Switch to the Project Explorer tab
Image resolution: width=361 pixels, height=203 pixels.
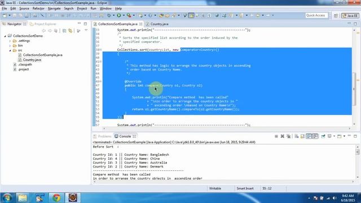43,24
